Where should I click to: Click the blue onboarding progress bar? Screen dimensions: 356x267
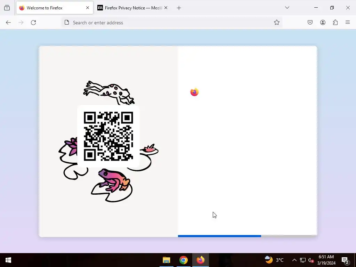pos(220,236)
